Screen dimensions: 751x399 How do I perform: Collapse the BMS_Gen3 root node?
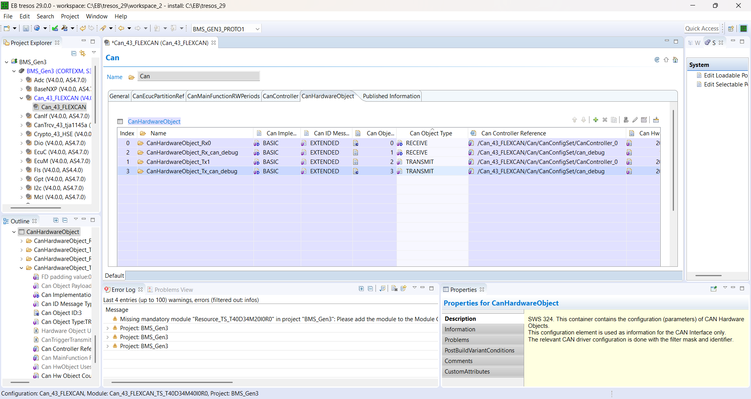click(x=6, y=62)
